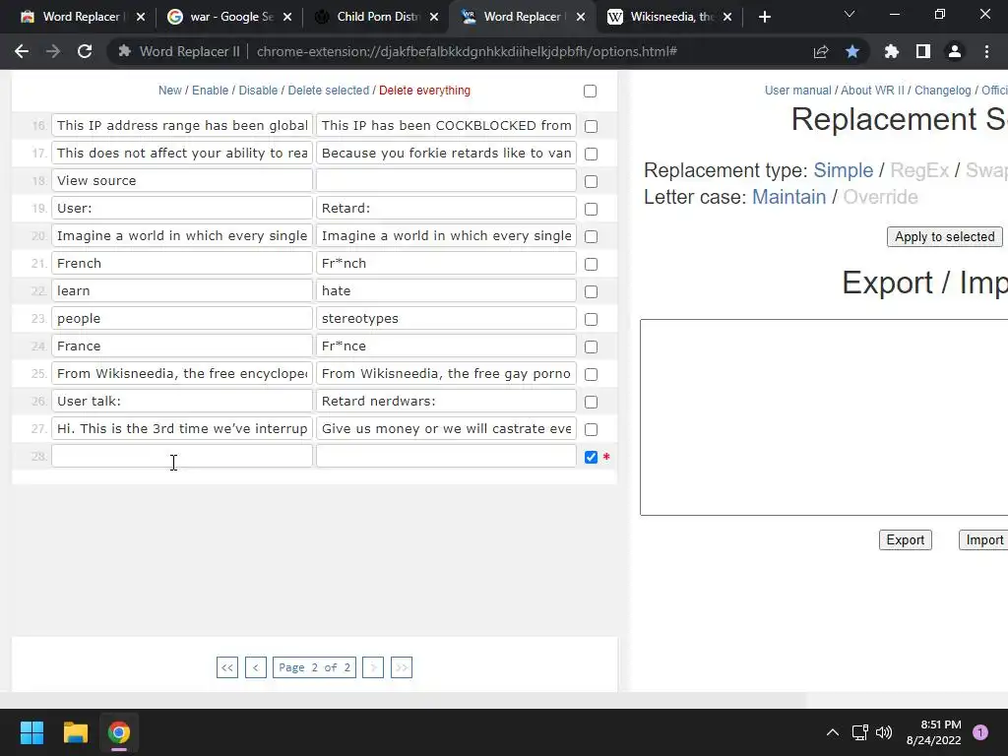Open the 8:51 PM clock and calendar
This screenshot has width=1008, height=756.
point(933,732)
